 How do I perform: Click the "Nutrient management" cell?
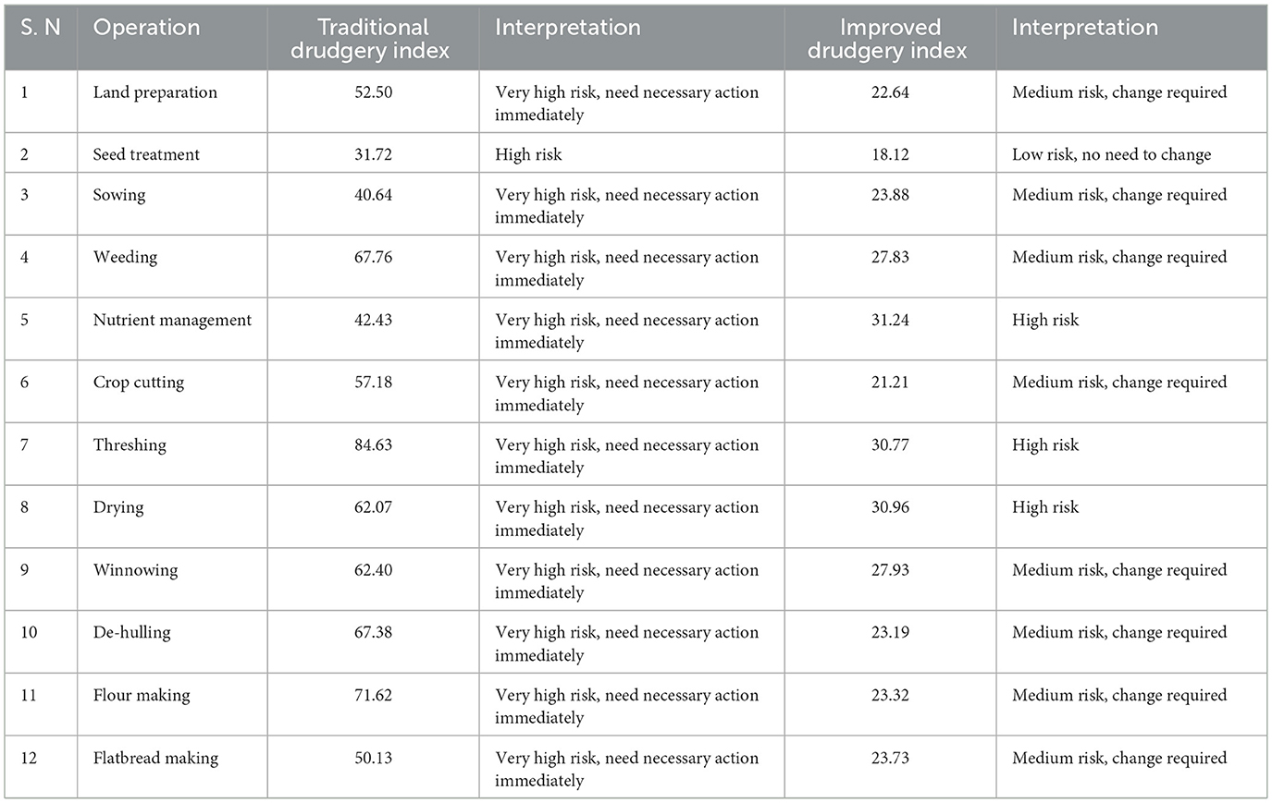click(172, 320)
